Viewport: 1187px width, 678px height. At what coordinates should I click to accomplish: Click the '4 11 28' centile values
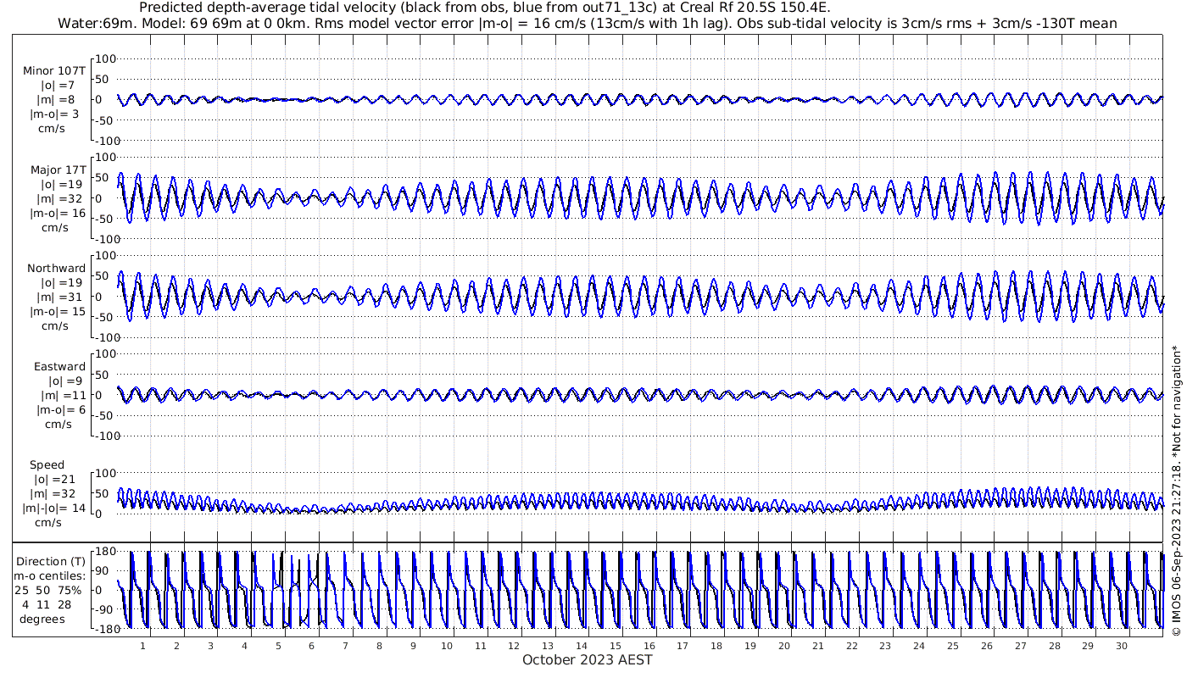[x=46, y=604]
